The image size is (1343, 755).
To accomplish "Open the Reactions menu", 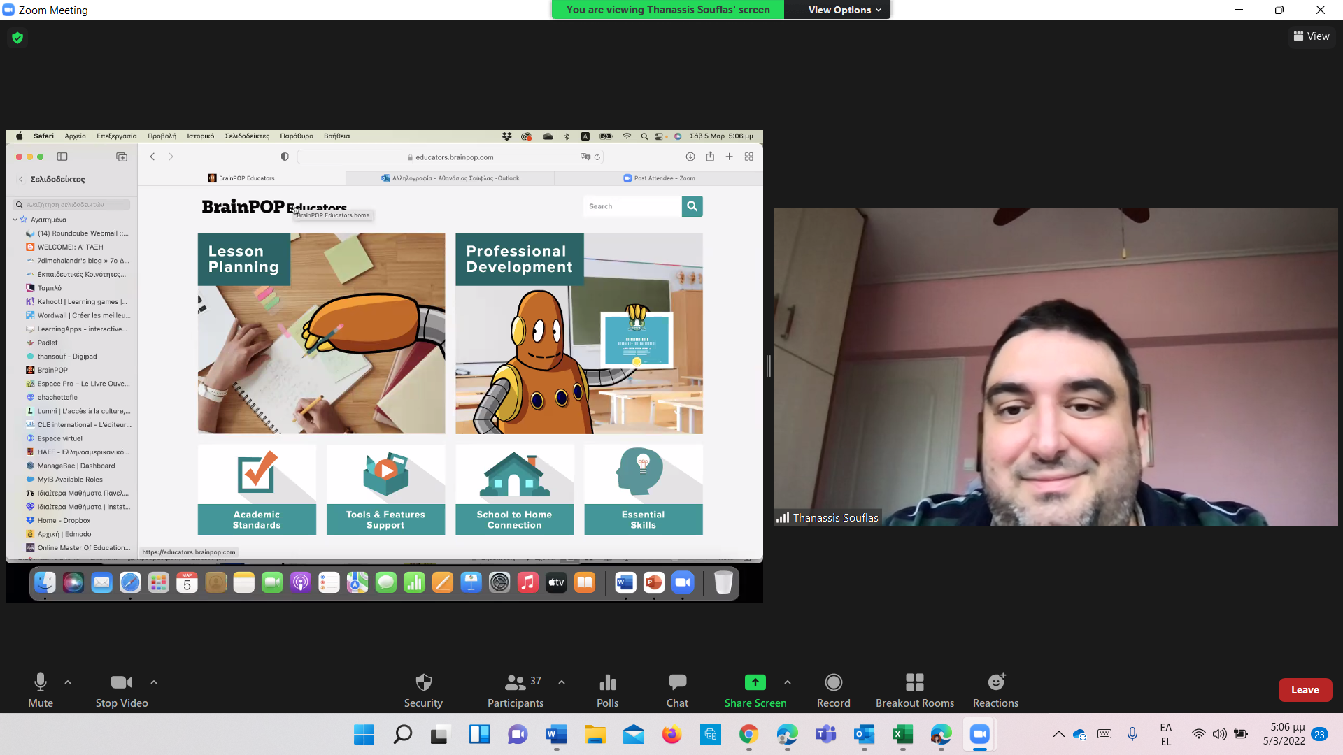I will [995, 689].
